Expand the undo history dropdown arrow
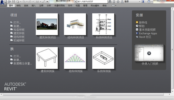Image resolution: width=174 pixels, height=100 pixels. pos(27,2)
